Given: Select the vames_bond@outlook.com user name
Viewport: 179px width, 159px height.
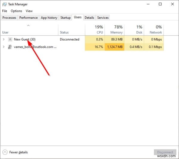Looking at the screenshot, I should (x=35, y=47).
